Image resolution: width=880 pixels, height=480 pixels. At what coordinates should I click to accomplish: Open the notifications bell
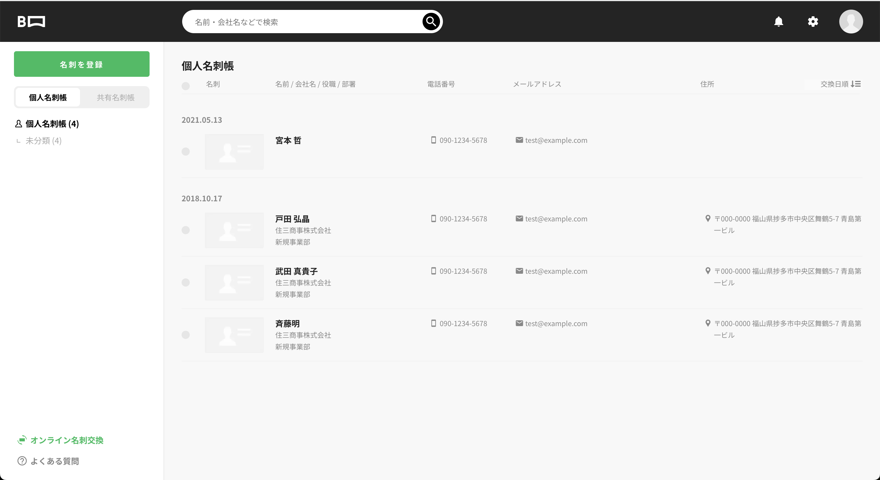coord(779,22)
